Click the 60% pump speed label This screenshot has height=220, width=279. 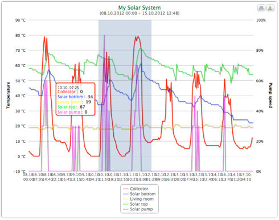260,81
